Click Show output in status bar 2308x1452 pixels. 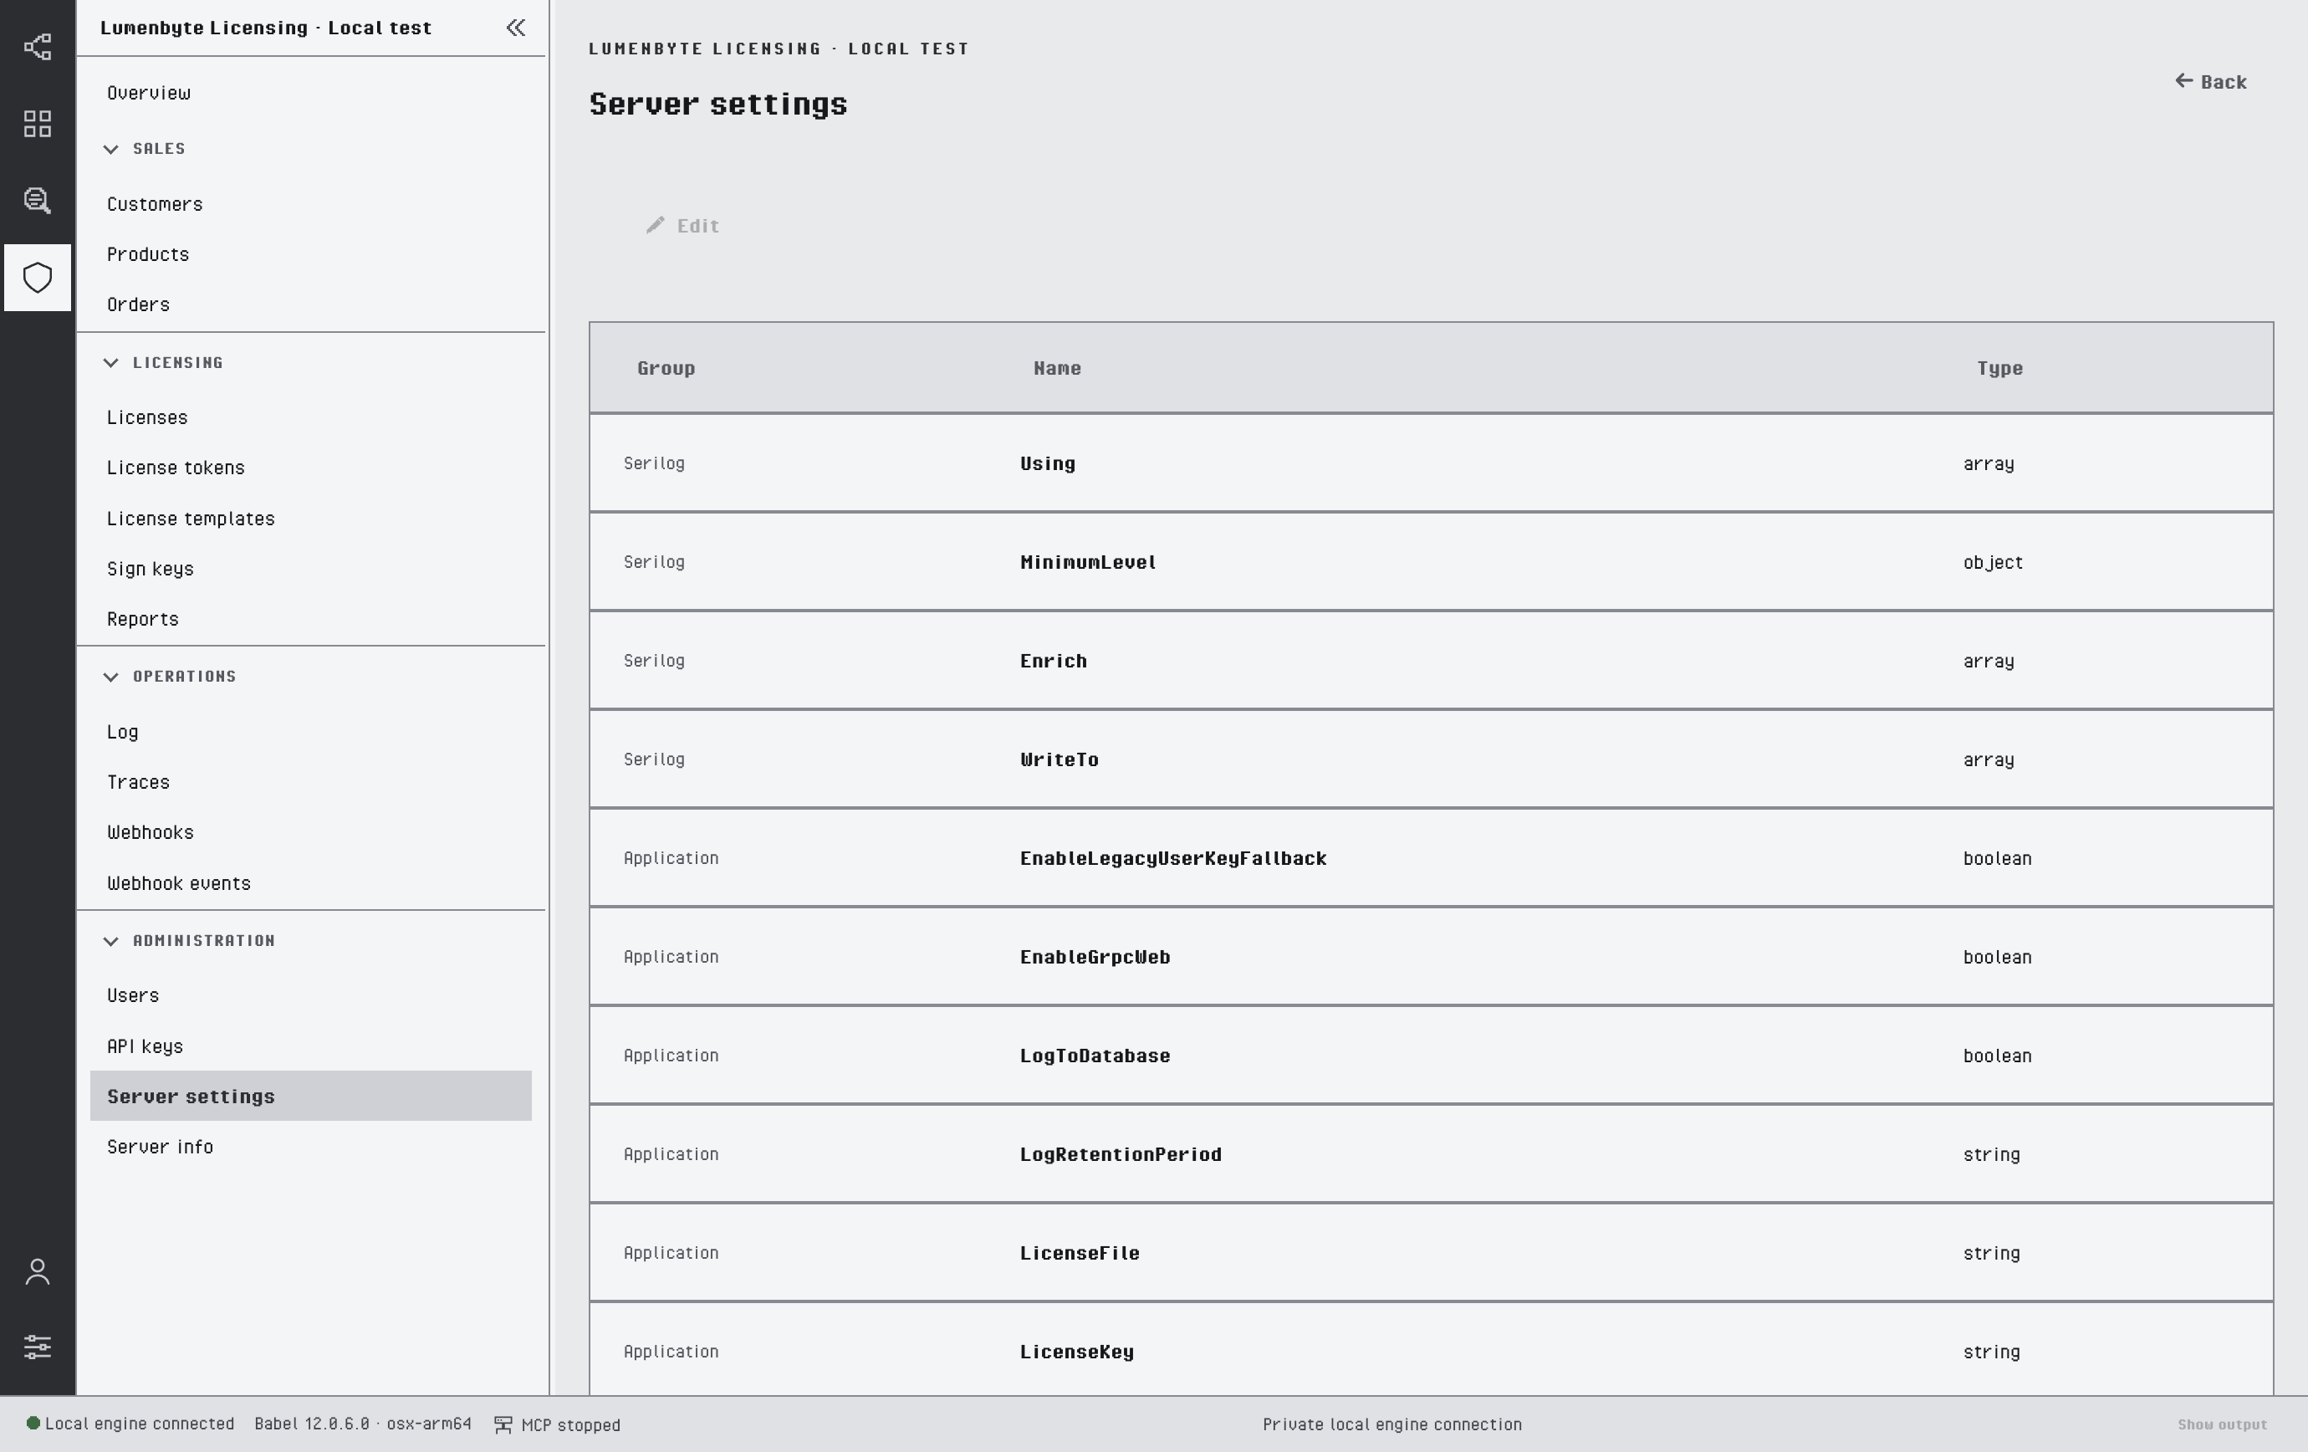pos(2222,1425)
